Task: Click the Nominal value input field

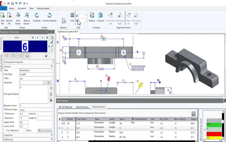Action: [35, 105]
